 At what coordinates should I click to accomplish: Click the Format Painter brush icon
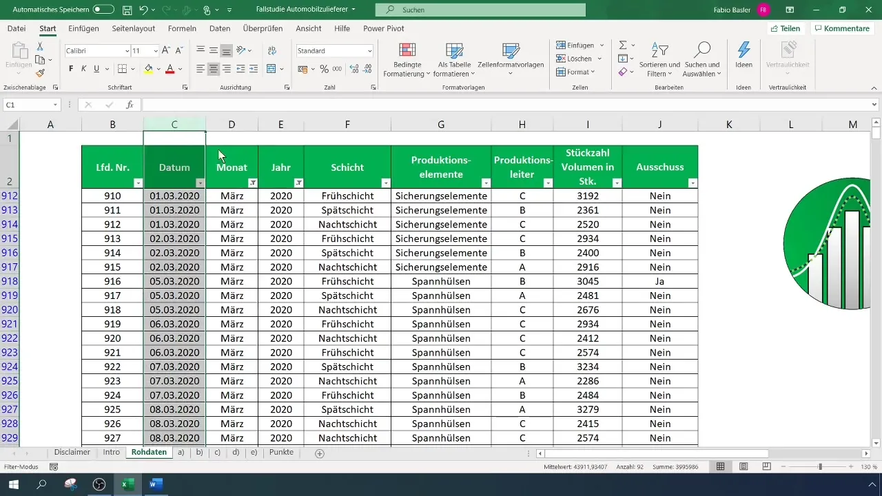click(x=40, y=73)
